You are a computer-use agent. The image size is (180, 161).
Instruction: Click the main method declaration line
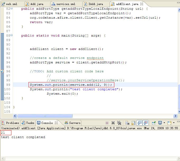pos(63,36)
